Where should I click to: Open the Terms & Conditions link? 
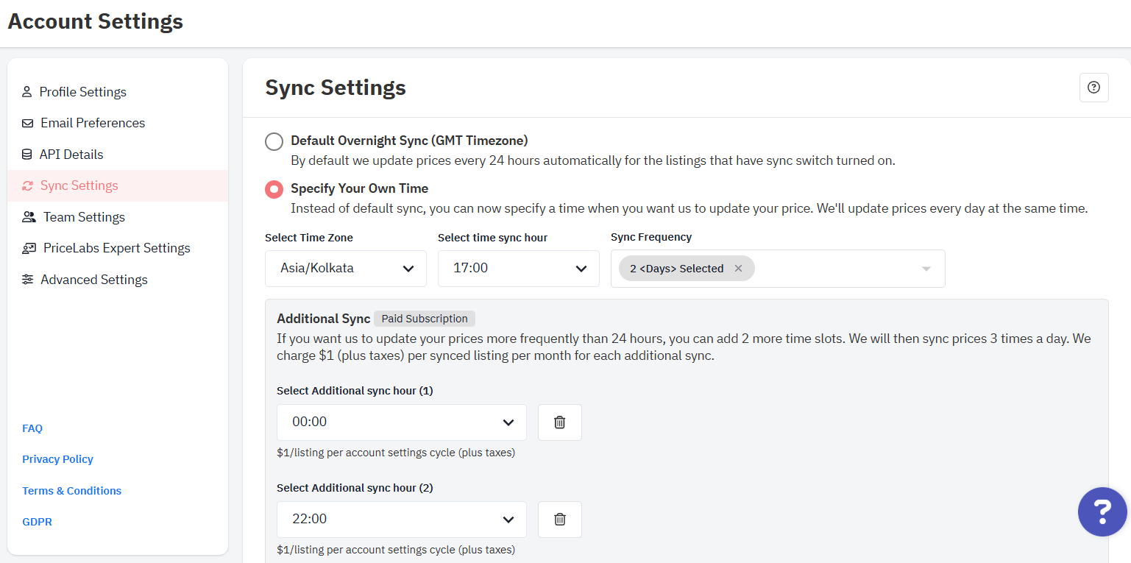(x=71, y=491)
